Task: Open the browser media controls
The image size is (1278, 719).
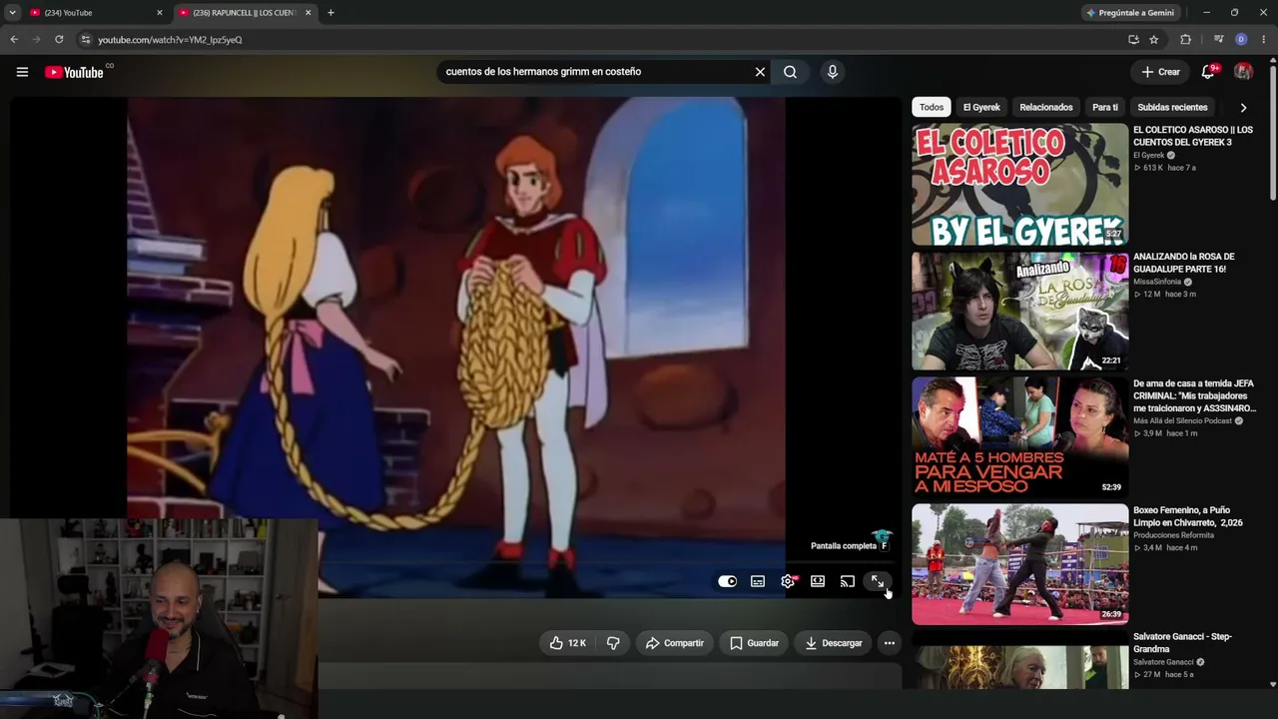Action: [1219, 40]
